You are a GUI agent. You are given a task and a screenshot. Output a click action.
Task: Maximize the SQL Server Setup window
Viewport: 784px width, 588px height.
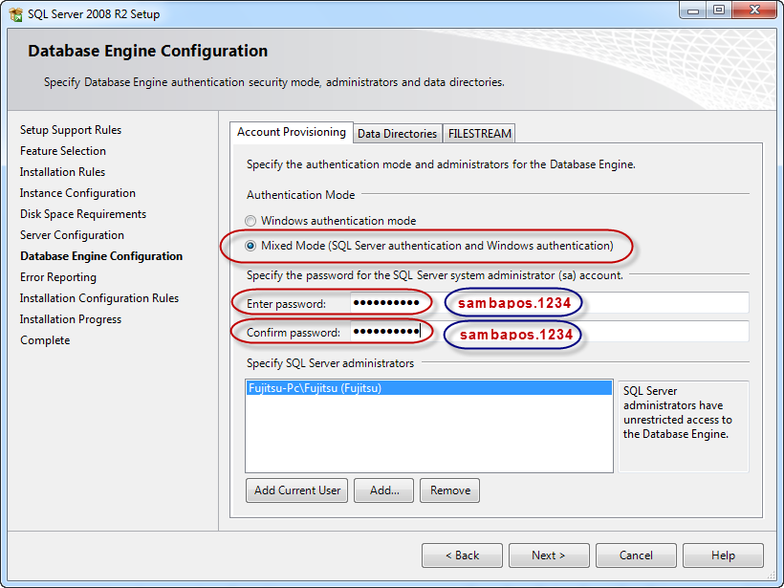pos(718,10)
